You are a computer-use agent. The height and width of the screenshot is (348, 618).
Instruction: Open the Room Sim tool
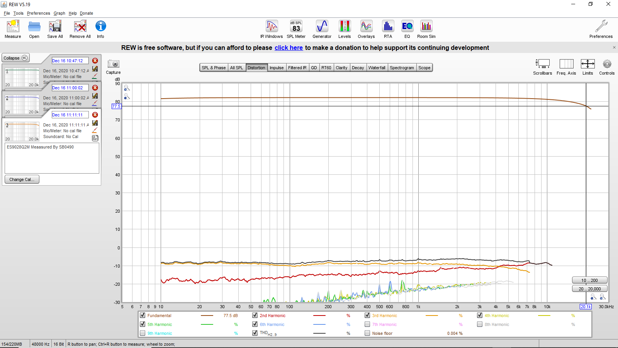(x=426, y=26)
